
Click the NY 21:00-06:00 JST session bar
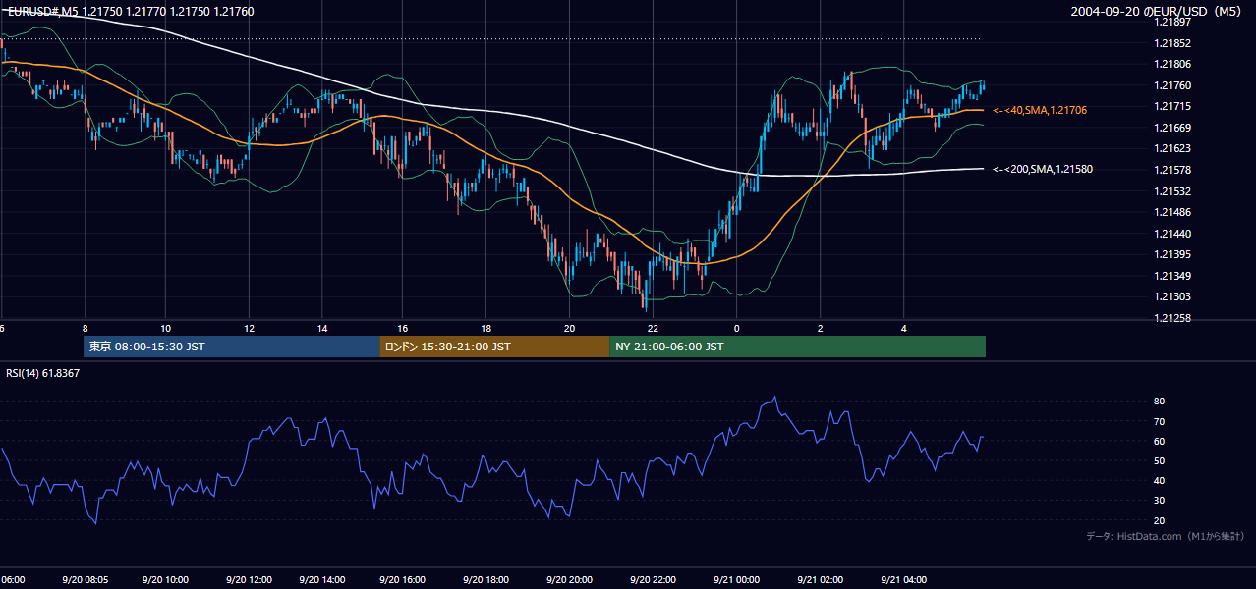797,347
